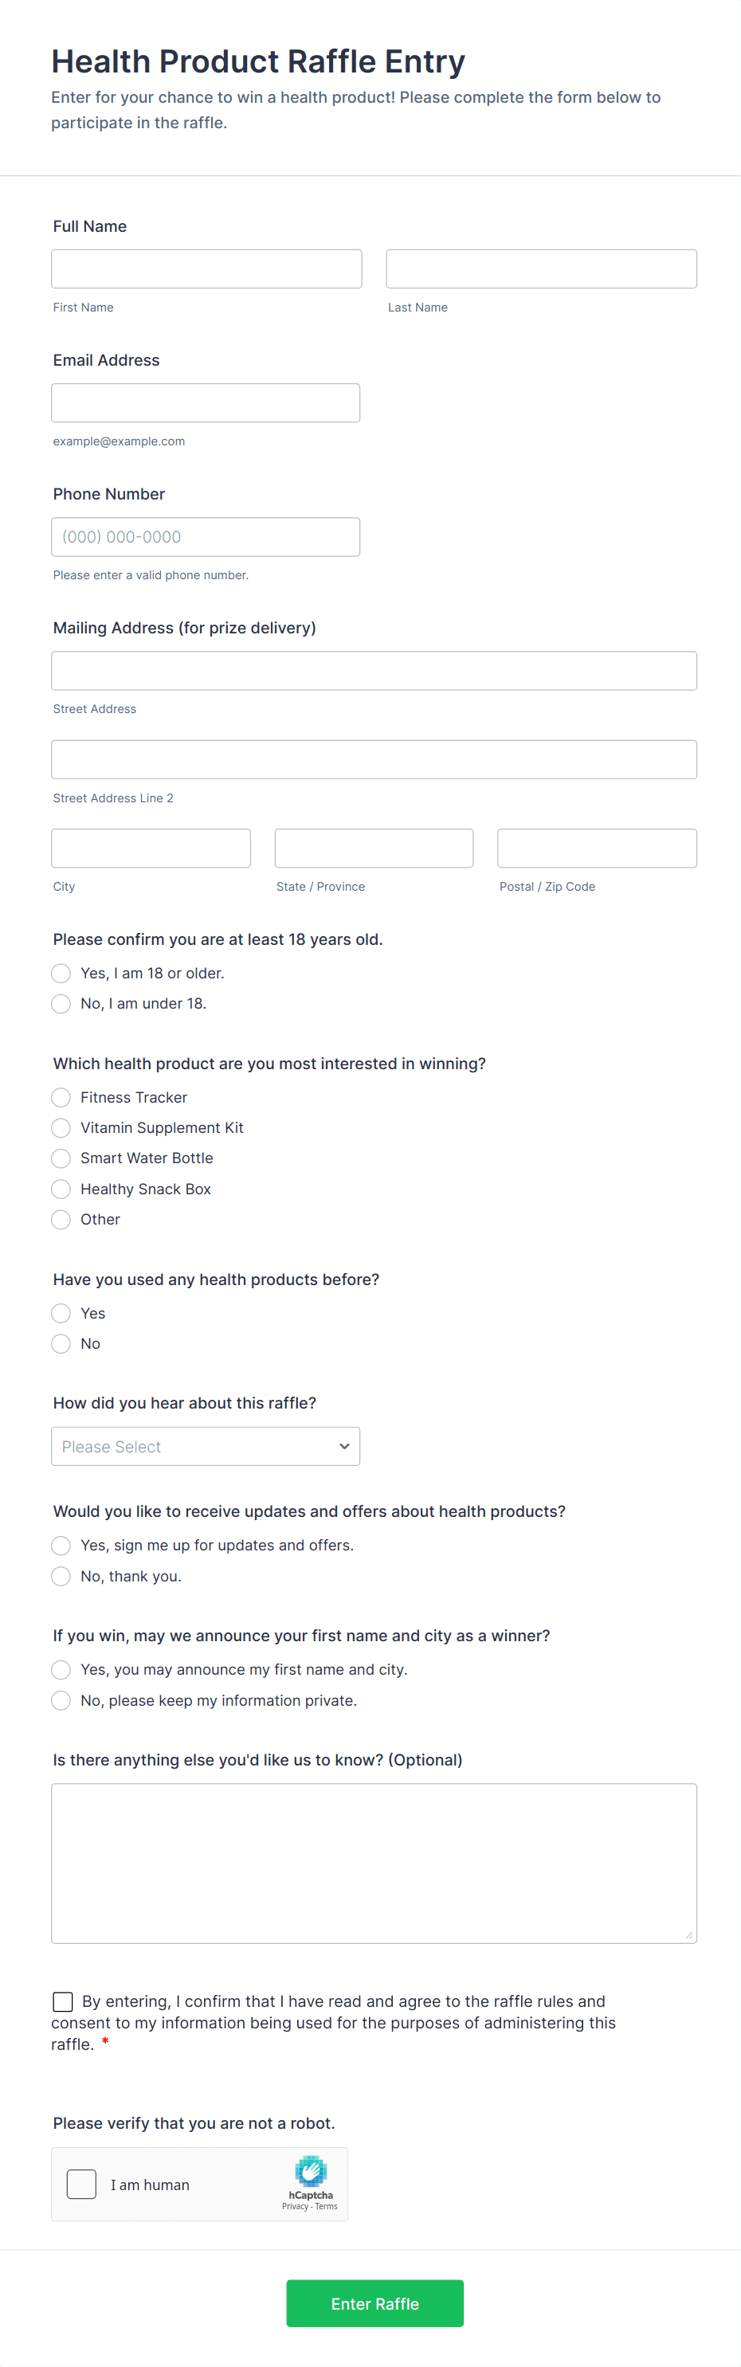This screenshot has height=2367, width=741.
Task: Choose 'No, thank you' for updates and offers
Action: point(61,1575)
